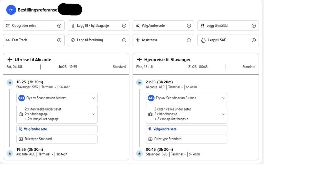
Task: Click Bestillingsreferanse label
Action: pos(37,10)
